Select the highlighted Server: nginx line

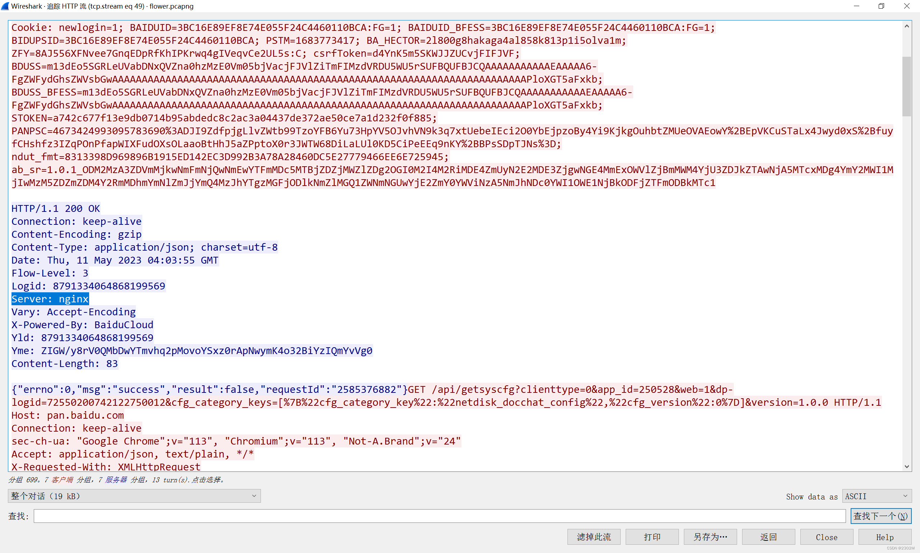pos(50,299)
